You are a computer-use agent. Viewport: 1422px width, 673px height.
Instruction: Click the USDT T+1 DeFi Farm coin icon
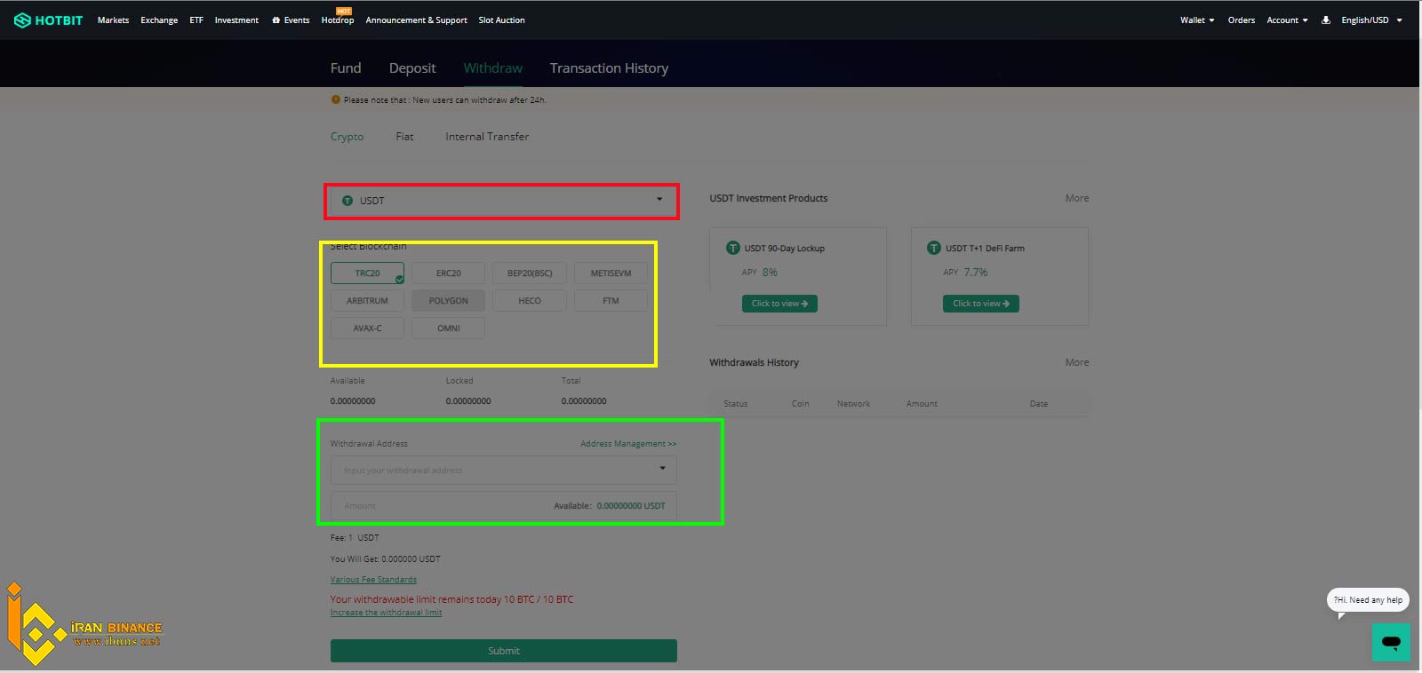click(934, 248)
